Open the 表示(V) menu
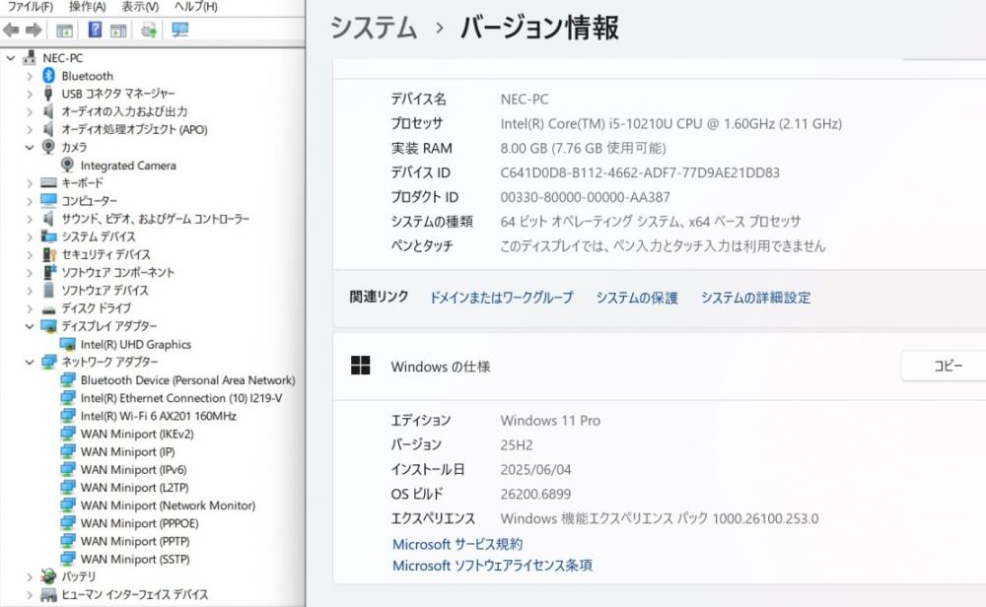Screen dimensions: 986x607 (140, 6)
